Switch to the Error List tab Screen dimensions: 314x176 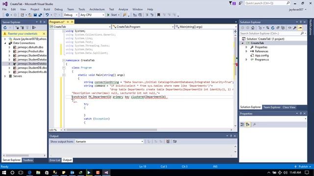[x=55, y=160]
